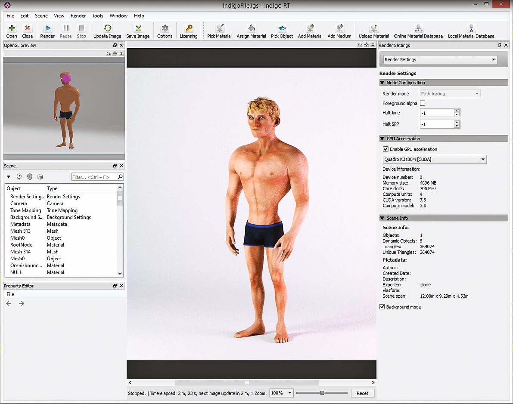Select the Assign Material tool
This screenshot has width=513, height=404.
(251, 31)
